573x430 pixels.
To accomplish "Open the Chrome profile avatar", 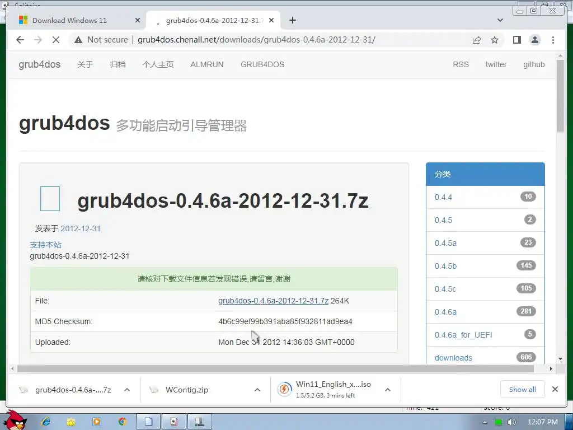I will 535,40.
